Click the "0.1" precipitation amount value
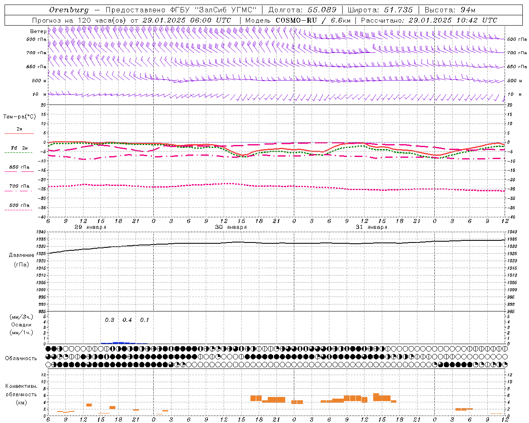 point(144,320)
